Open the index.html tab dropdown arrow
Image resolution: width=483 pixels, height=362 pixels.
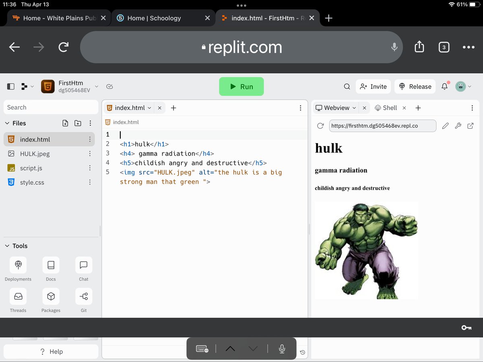pos(149,108)
